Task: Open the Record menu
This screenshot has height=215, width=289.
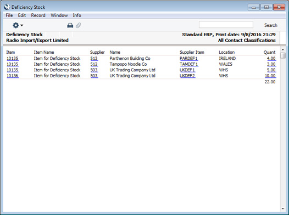Action: point(38,15)
